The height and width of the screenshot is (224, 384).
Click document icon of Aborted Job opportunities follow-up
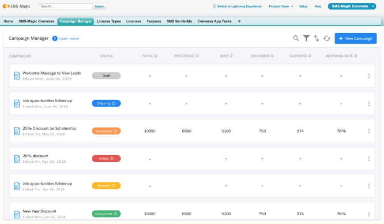tap(17, 186)
